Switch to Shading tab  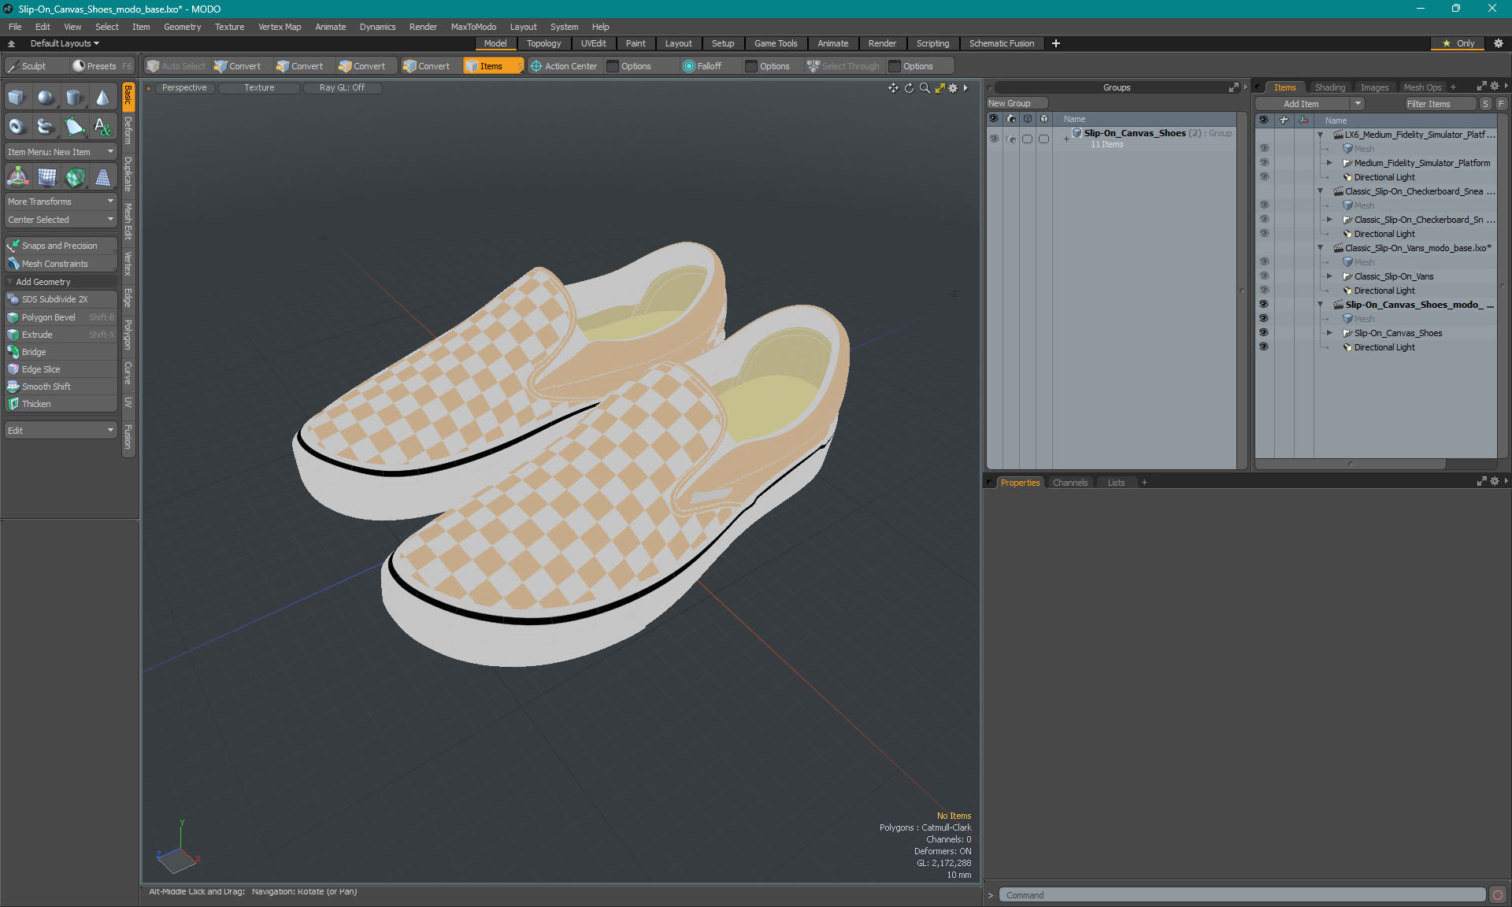coord(1329,87)
